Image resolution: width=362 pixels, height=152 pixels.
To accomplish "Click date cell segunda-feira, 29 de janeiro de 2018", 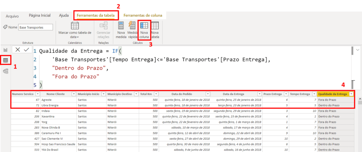I will [x=237, y=111].
